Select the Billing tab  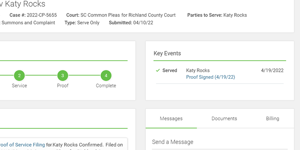pos(273,118)
